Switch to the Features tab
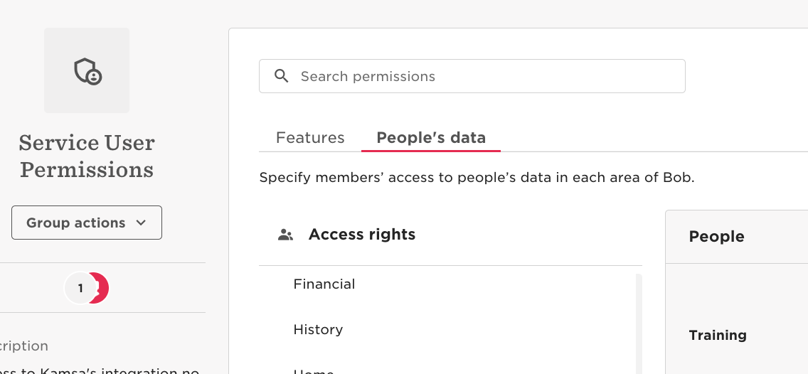The image size is (808, 374). [x=310, y=137]
